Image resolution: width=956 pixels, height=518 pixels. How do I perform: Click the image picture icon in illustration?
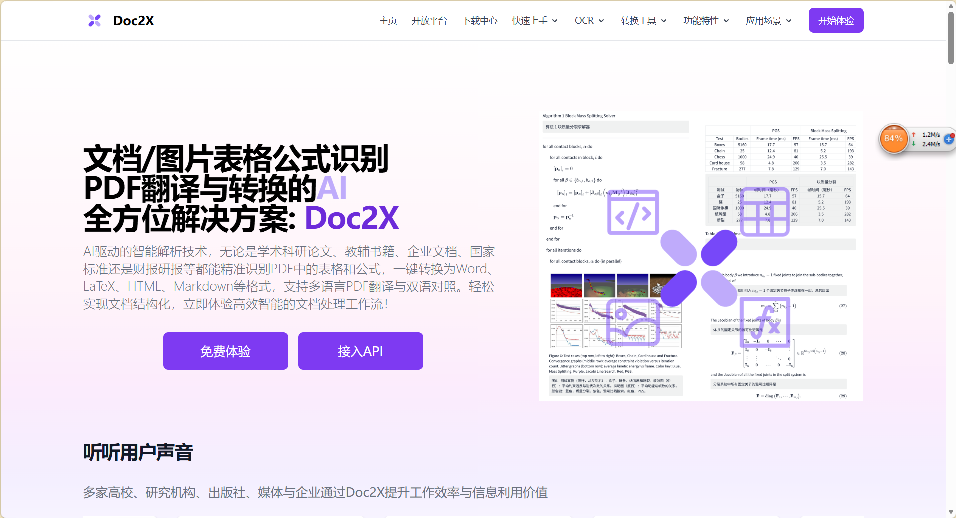pos(633,322)
